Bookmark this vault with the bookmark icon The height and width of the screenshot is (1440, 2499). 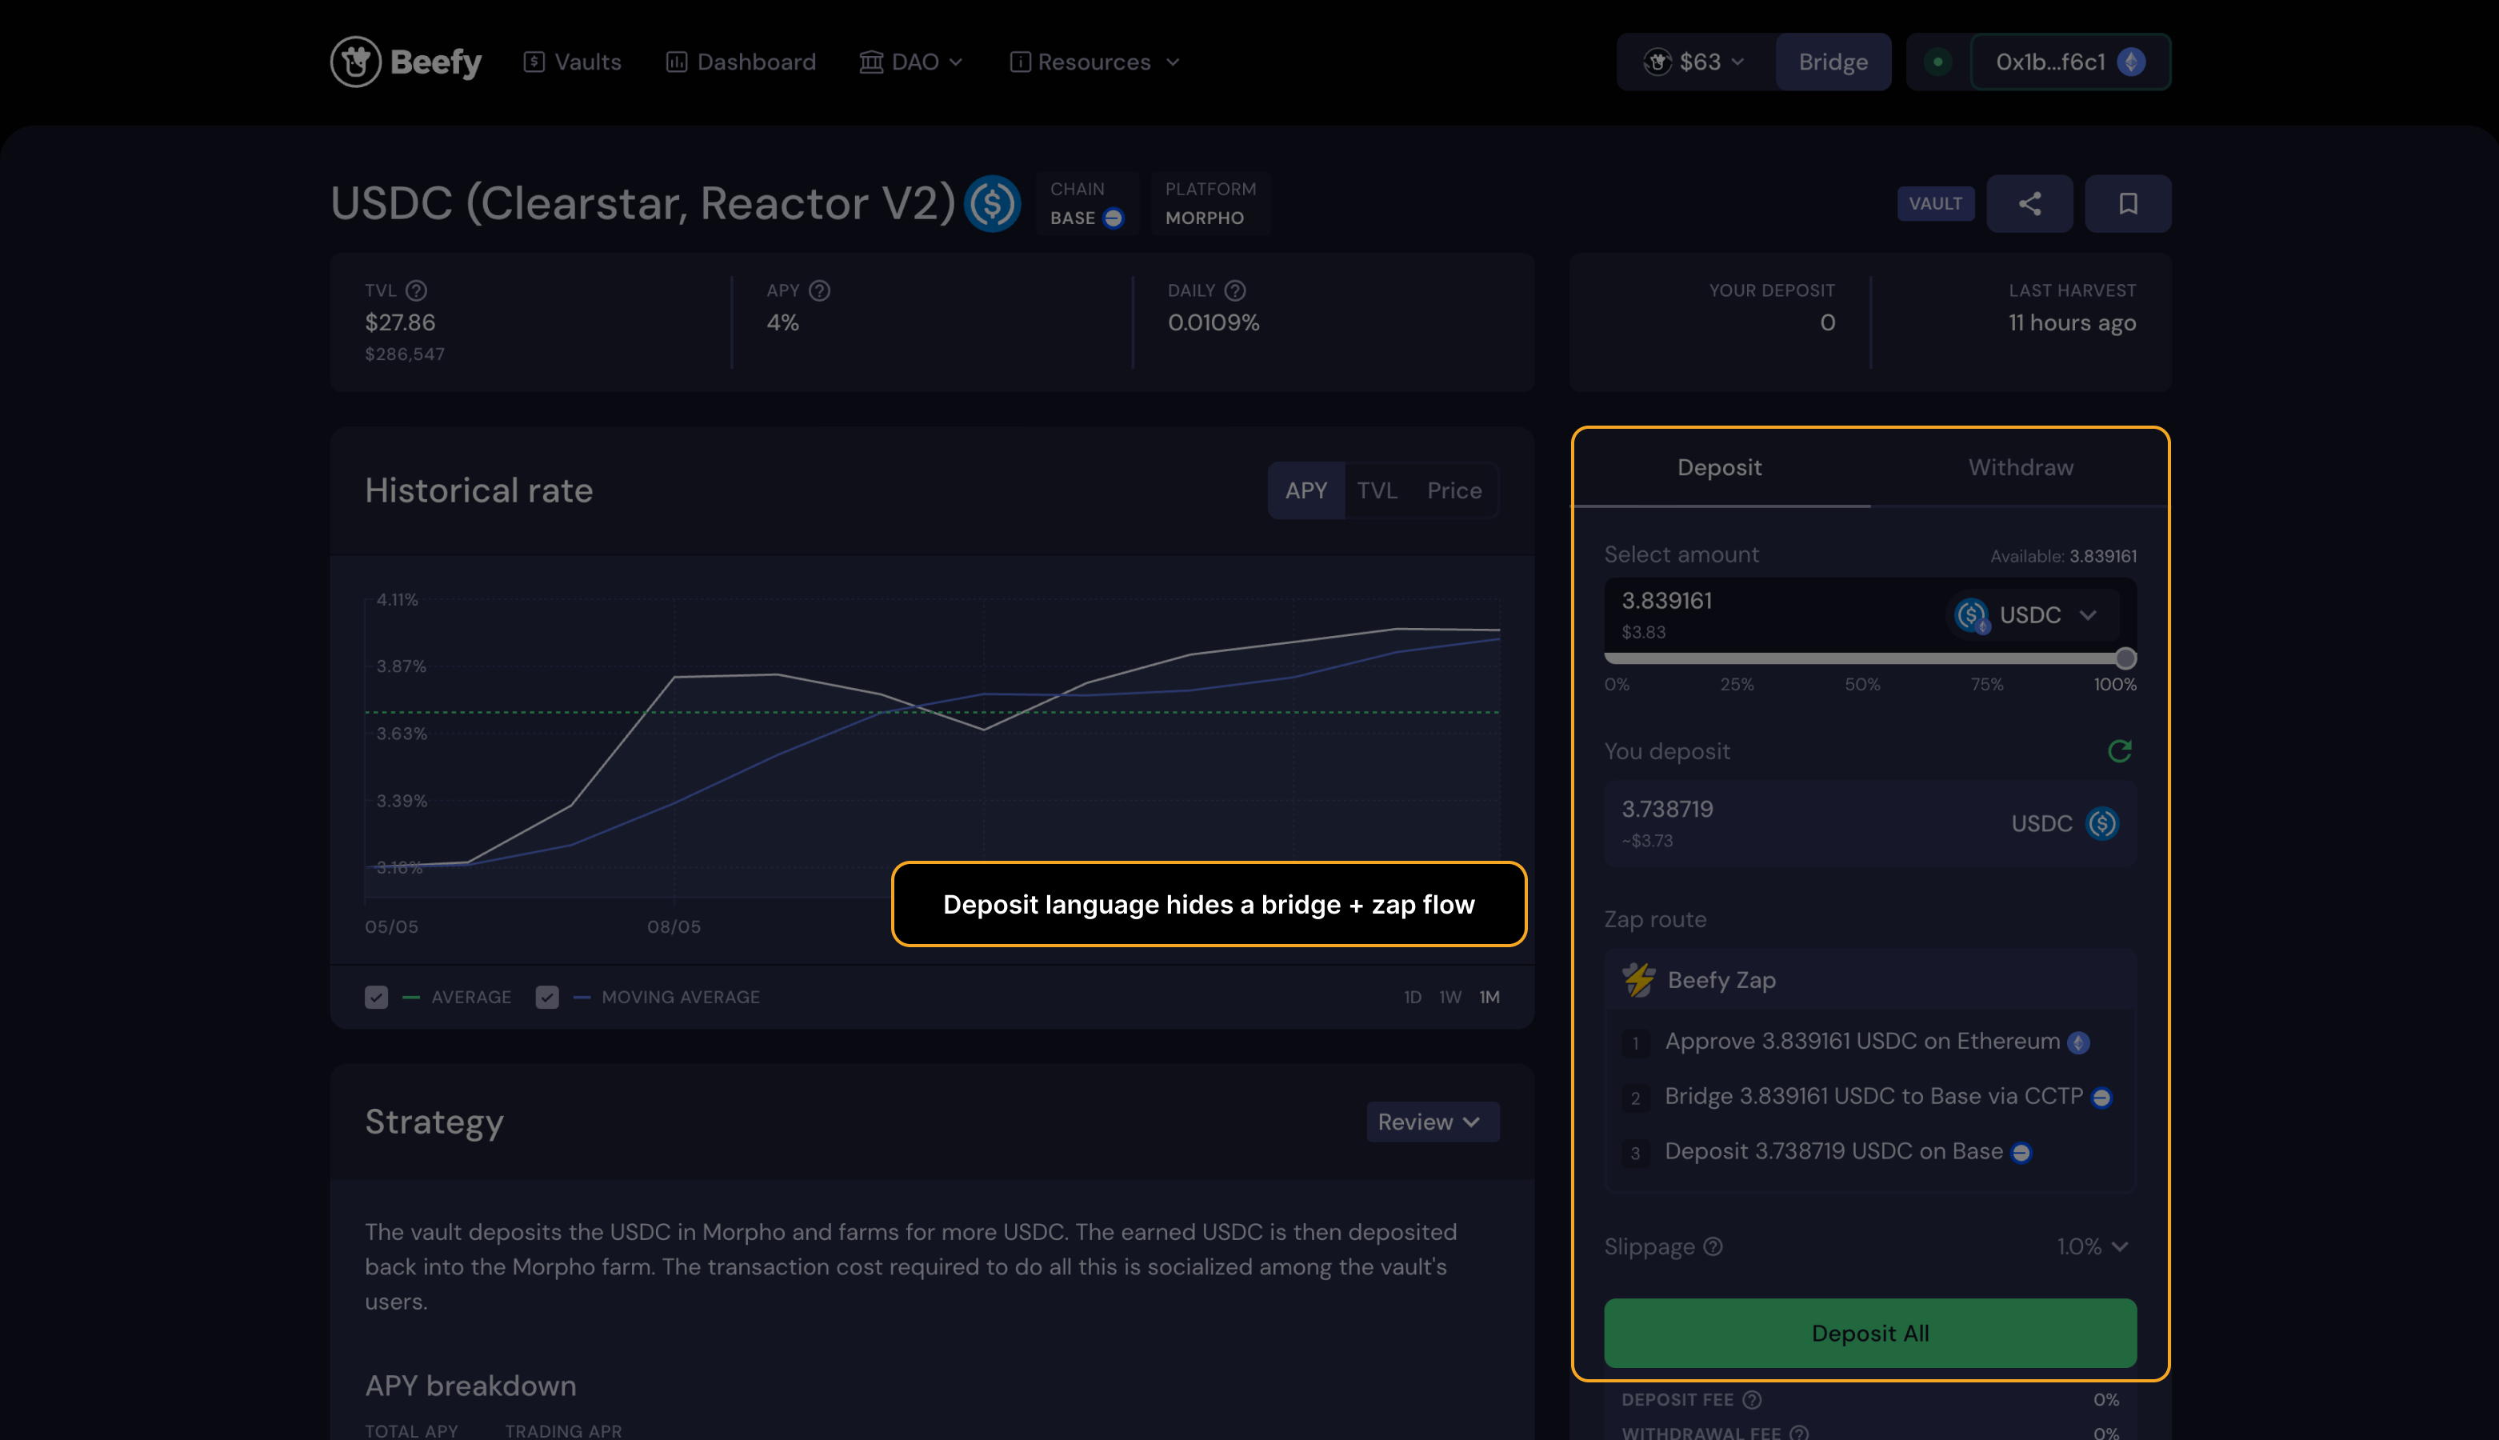(x=2128, y=204)
